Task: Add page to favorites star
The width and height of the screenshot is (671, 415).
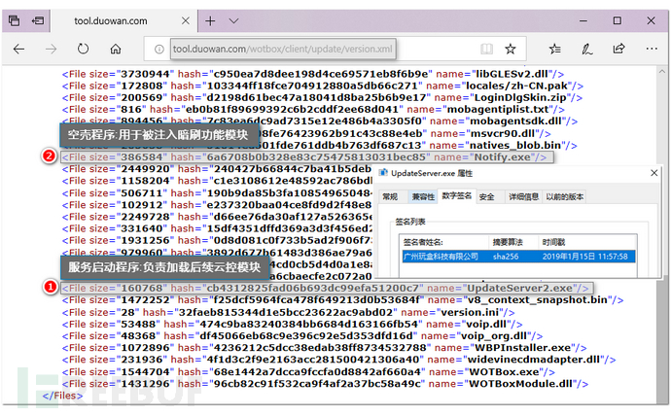Action: pos(511,50)
